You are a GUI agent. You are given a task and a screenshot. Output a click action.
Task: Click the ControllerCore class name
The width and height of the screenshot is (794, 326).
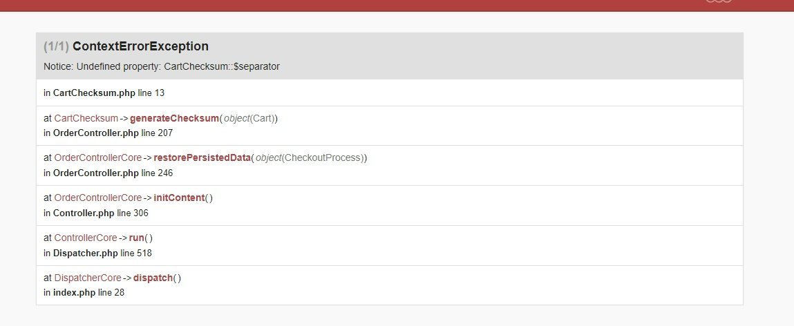click(86, 238)
